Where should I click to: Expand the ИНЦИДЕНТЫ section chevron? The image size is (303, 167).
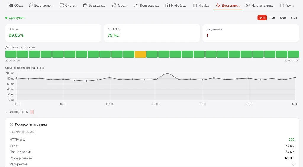point(7,112)
